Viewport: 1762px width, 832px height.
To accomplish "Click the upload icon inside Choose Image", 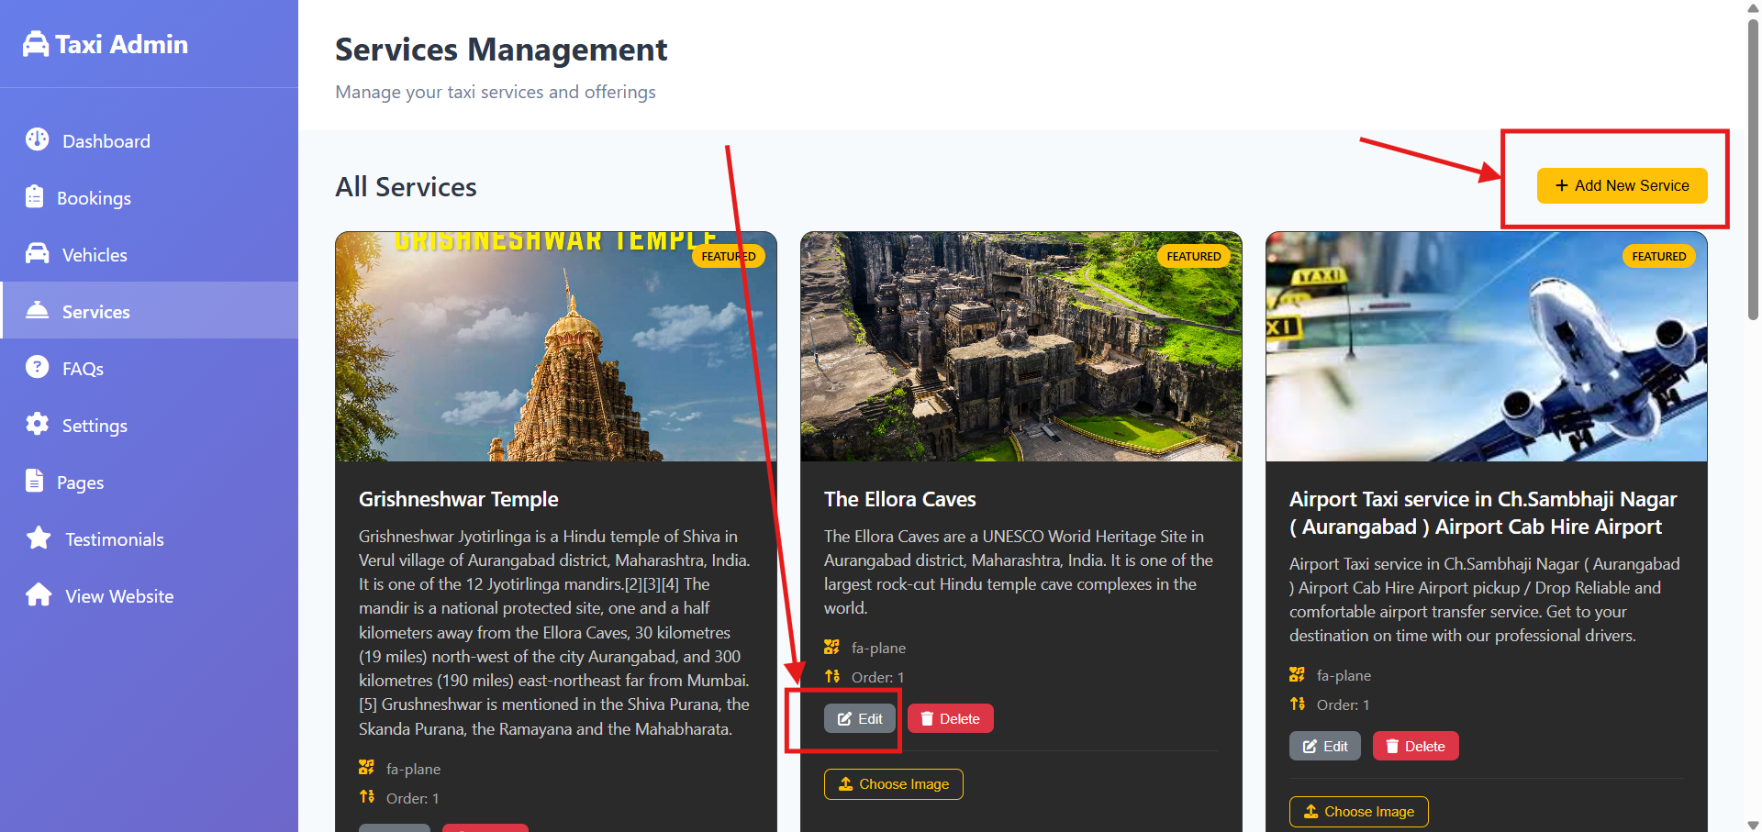I will click(845, 783).
